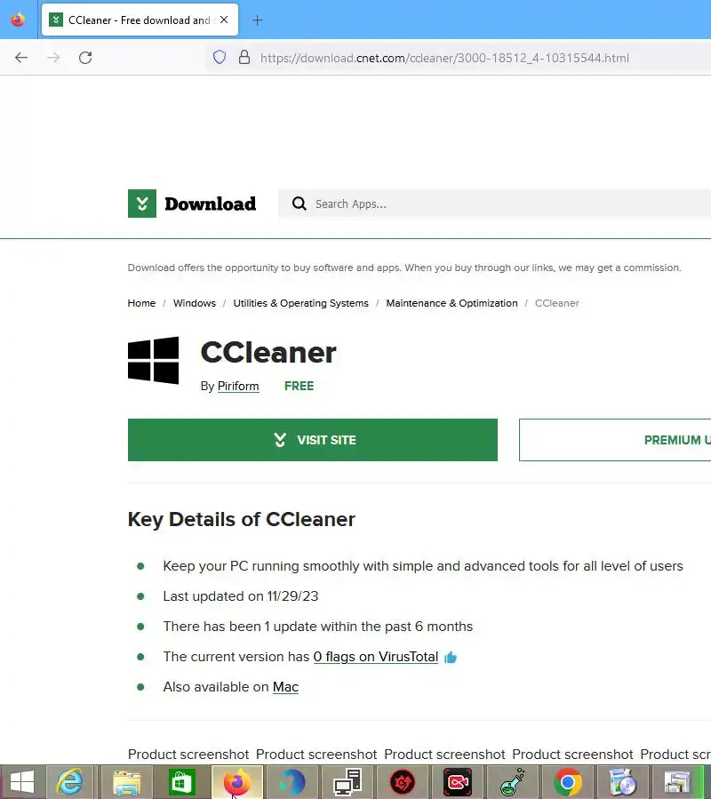The width and height of the screenshot is (711, 799).
Task: Click the thumbs-up icon after VirusTotal
Action: (x=451, y=658)
